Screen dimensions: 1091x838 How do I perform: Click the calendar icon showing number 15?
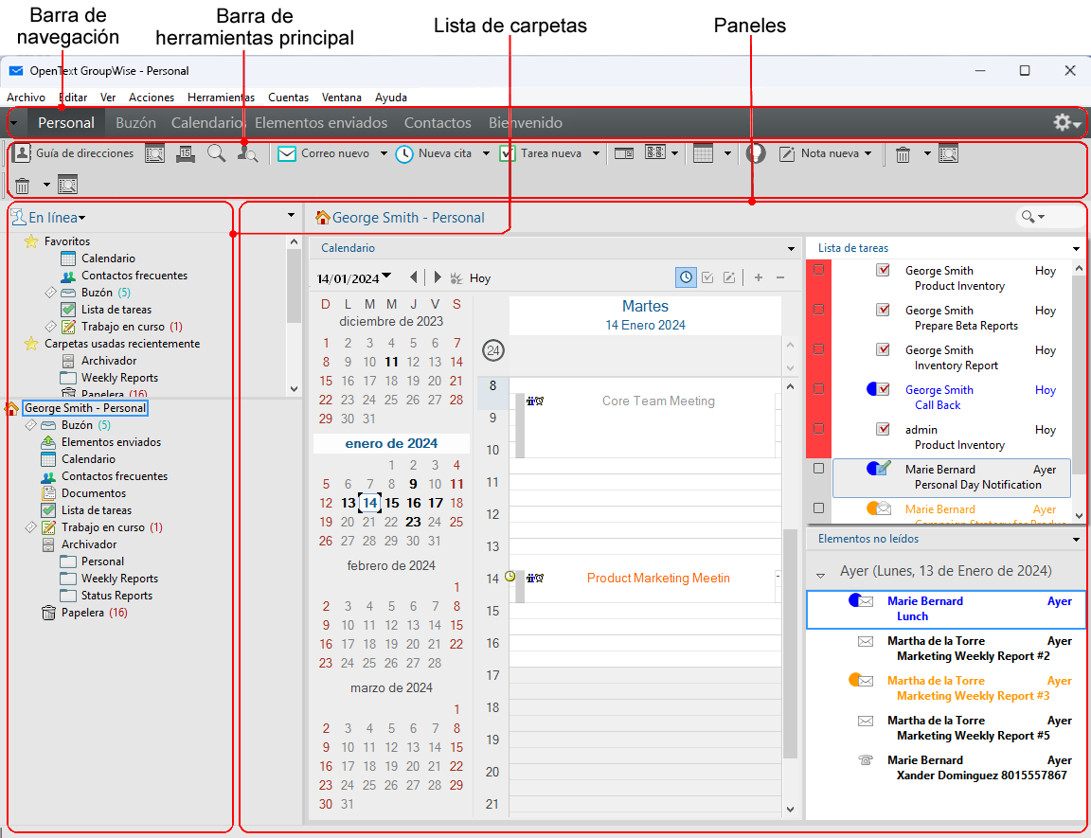coord(185,153)
